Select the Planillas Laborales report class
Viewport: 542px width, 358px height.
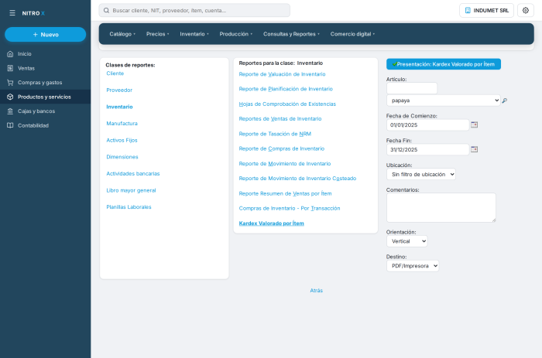pyautogui.click(x=129, y=206)
